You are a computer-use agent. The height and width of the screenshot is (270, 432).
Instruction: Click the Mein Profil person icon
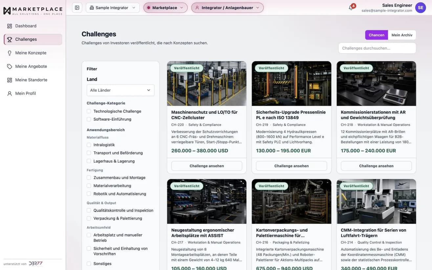click(x=10, y=93)
